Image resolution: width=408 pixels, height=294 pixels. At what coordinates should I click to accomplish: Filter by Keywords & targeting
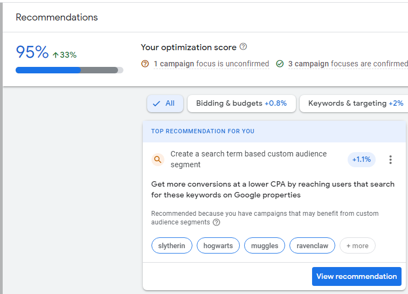(x=354, y=104)
